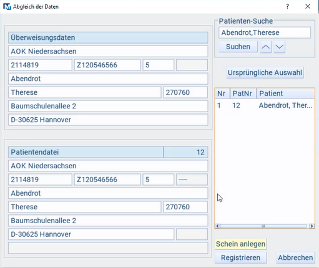This screenshot has height=268, width=319.
Task: Click 2114819 field in Patientendatei
Action: coord(40,179)
